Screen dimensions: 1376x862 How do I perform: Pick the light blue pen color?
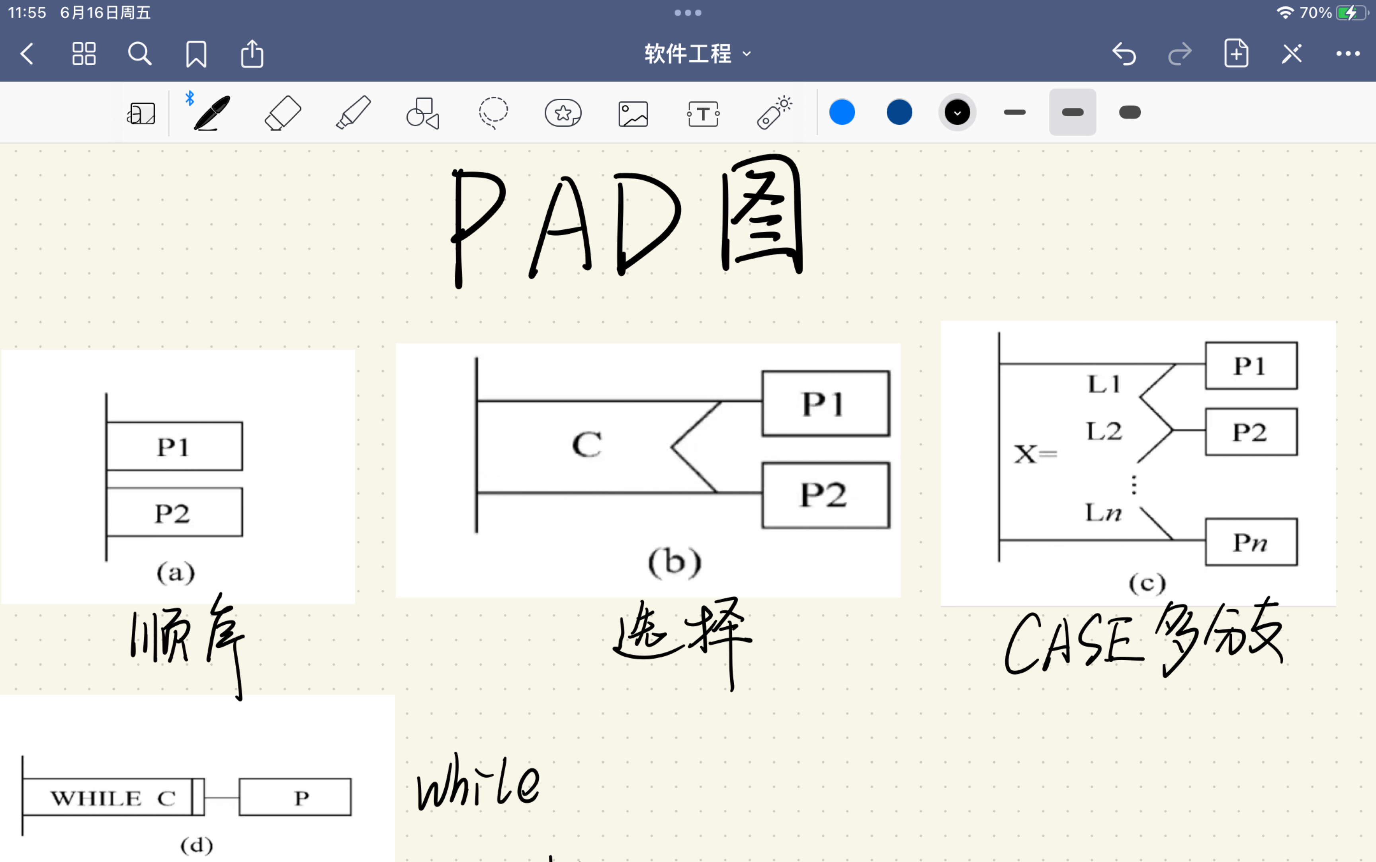[x=842, y=112]
